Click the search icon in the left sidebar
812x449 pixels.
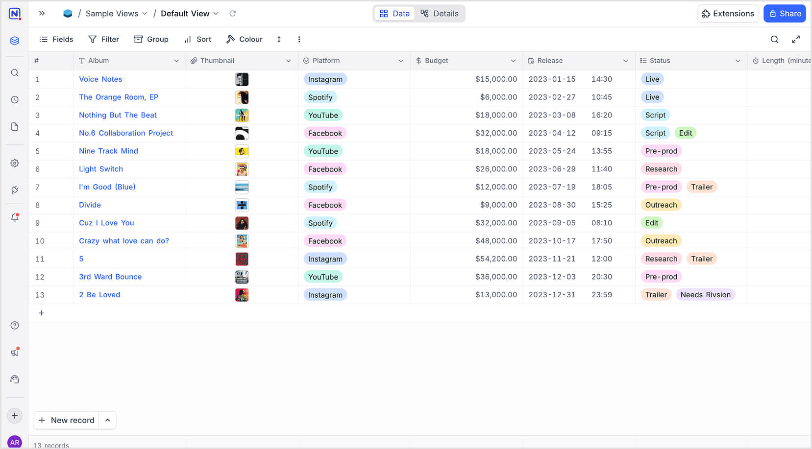tap(15, 73)
